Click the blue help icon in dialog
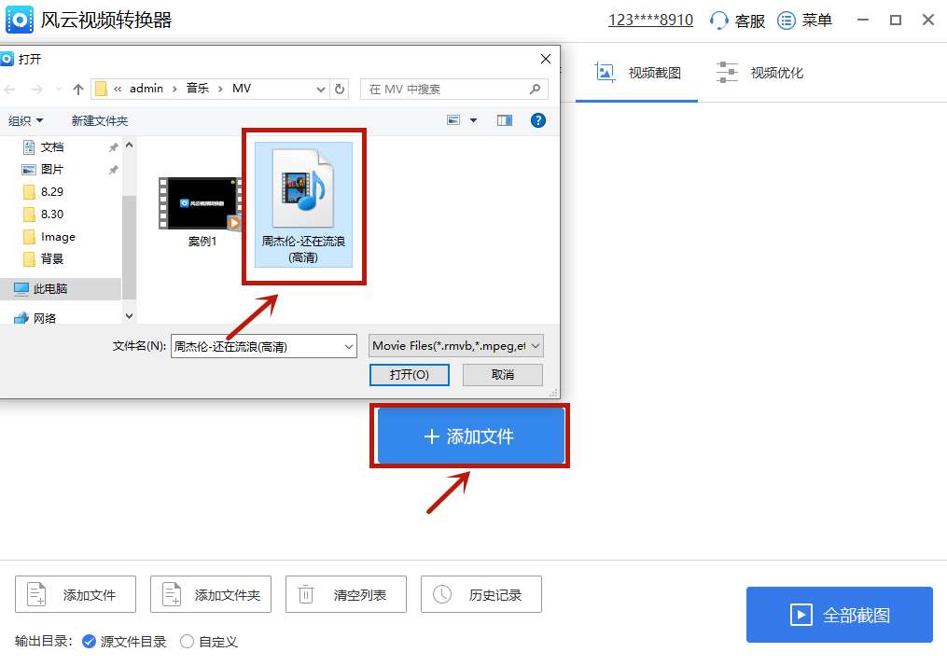Image resolution: width=947 pixels, height=666 pixels. point(537,119)
